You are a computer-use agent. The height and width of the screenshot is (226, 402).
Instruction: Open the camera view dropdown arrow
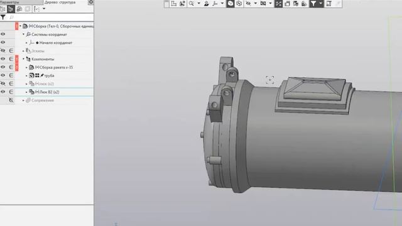pos(270,3)
